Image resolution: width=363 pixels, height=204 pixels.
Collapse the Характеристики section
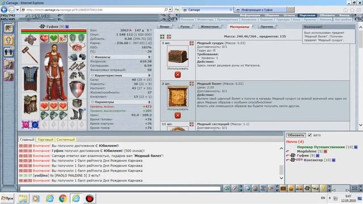point(92,75)
